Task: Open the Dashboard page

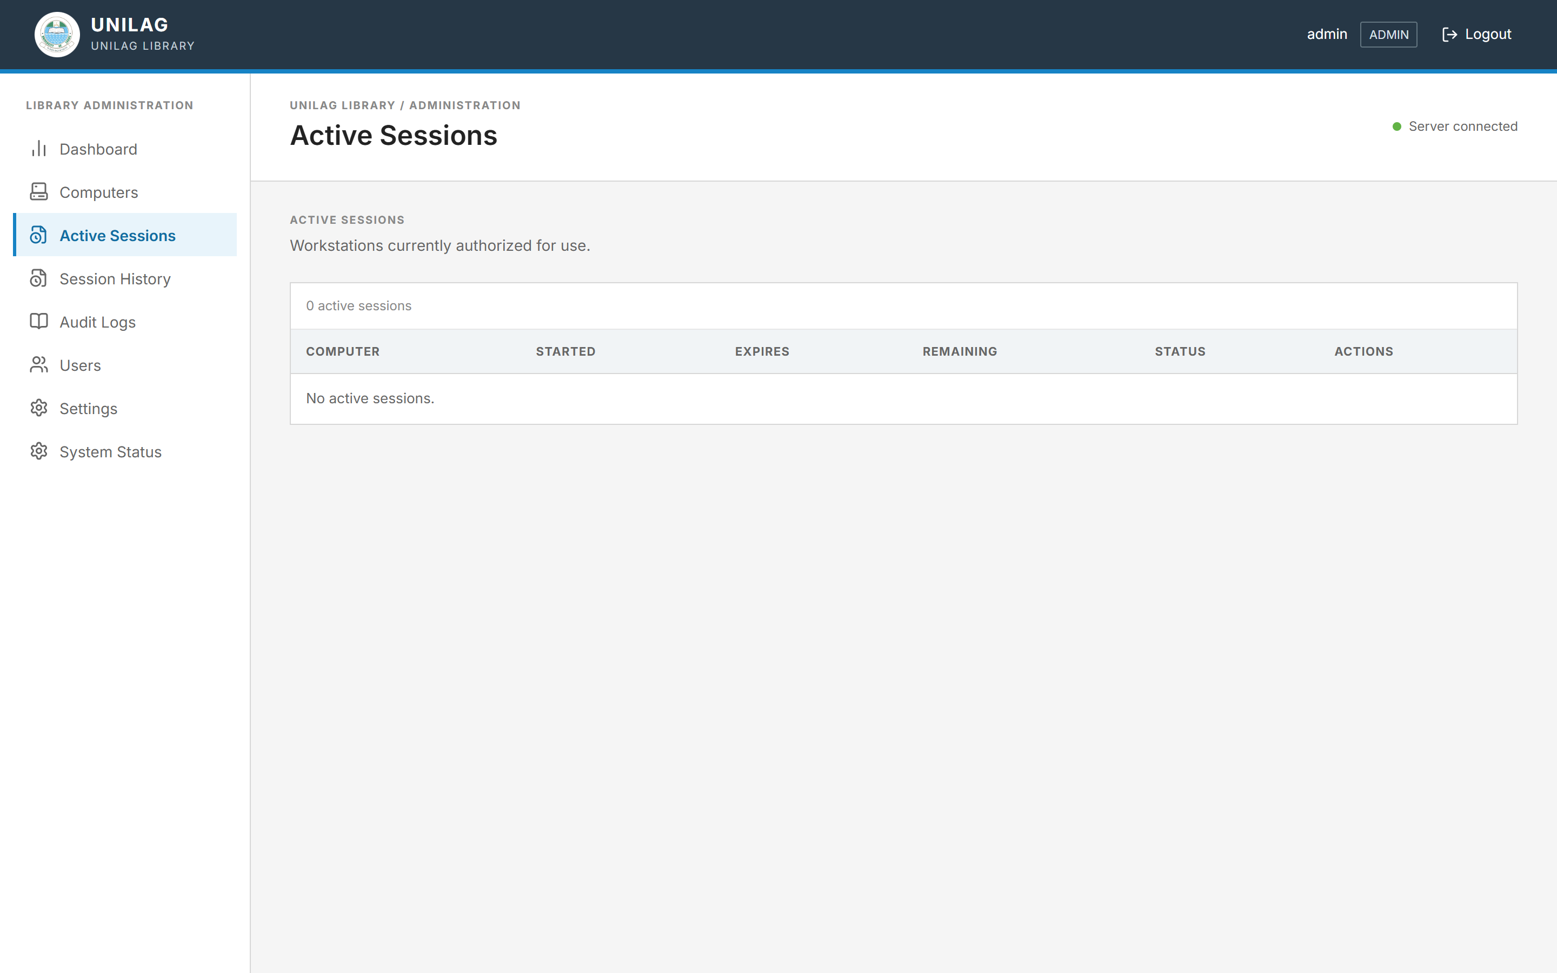Action: [125, 149]
